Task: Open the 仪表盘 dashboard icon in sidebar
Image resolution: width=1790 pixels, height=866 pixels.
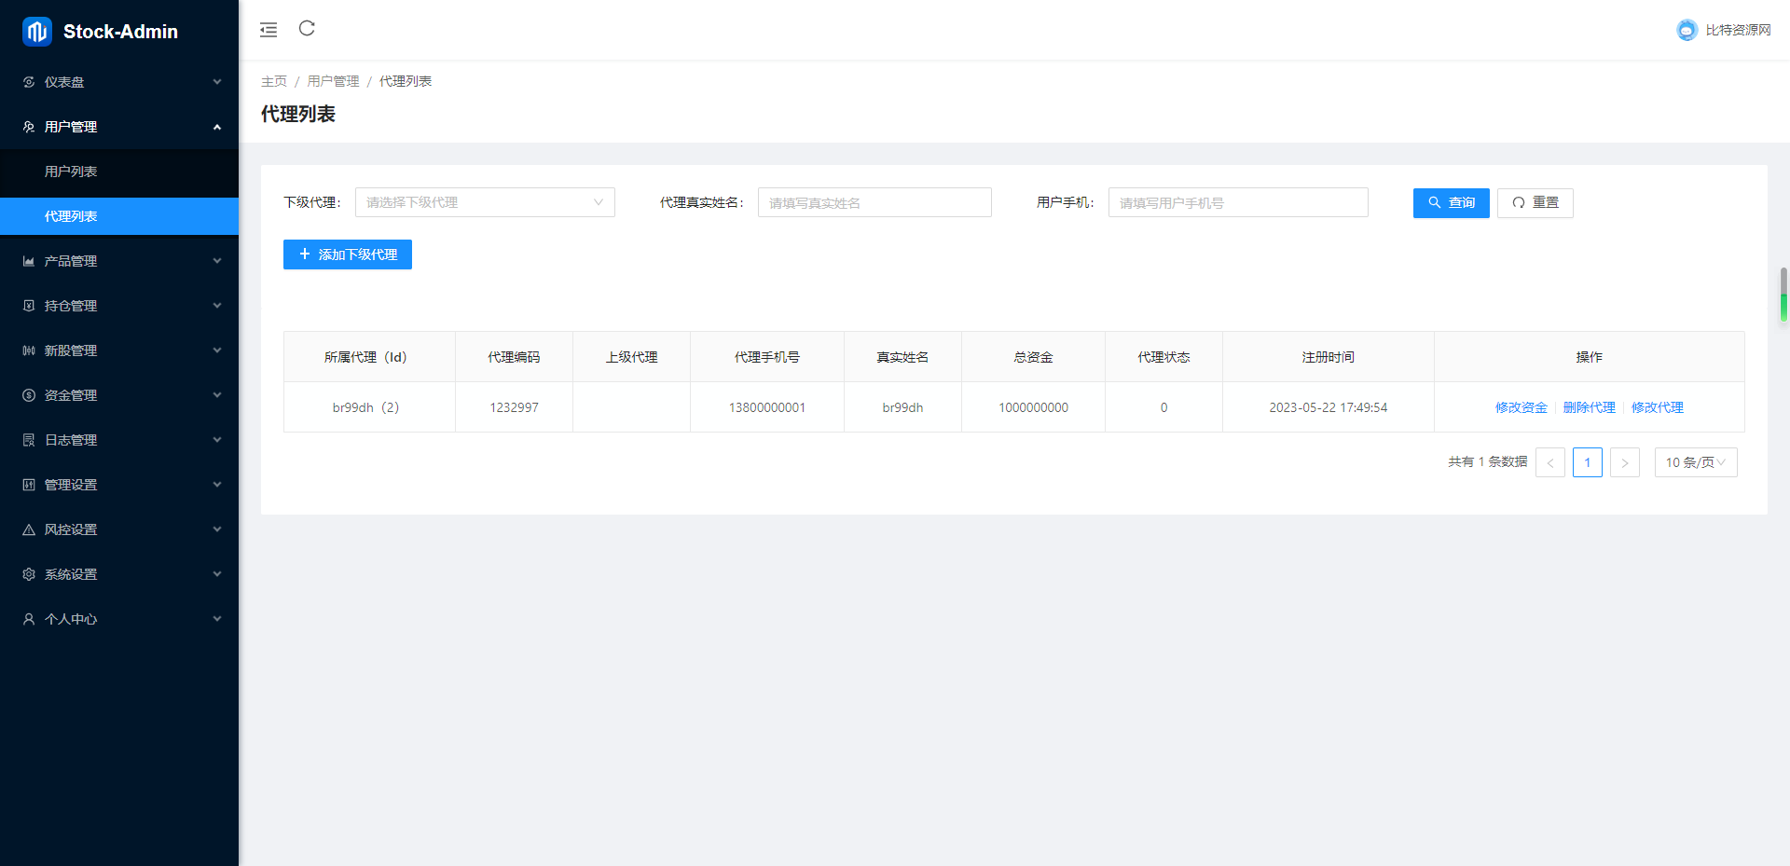Action: tap(28, 82)
